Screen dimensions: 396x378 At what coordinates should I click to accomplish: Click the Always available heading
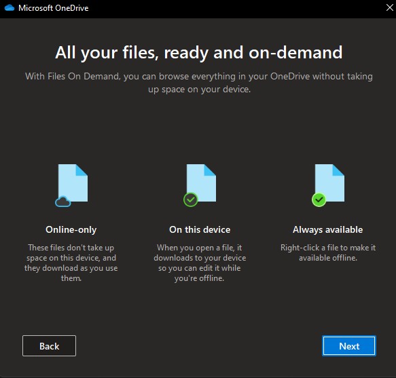coord(328,229)
